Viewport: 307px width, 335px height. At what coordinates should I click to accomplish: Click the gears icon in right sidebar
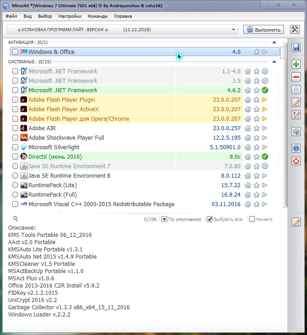296,132
